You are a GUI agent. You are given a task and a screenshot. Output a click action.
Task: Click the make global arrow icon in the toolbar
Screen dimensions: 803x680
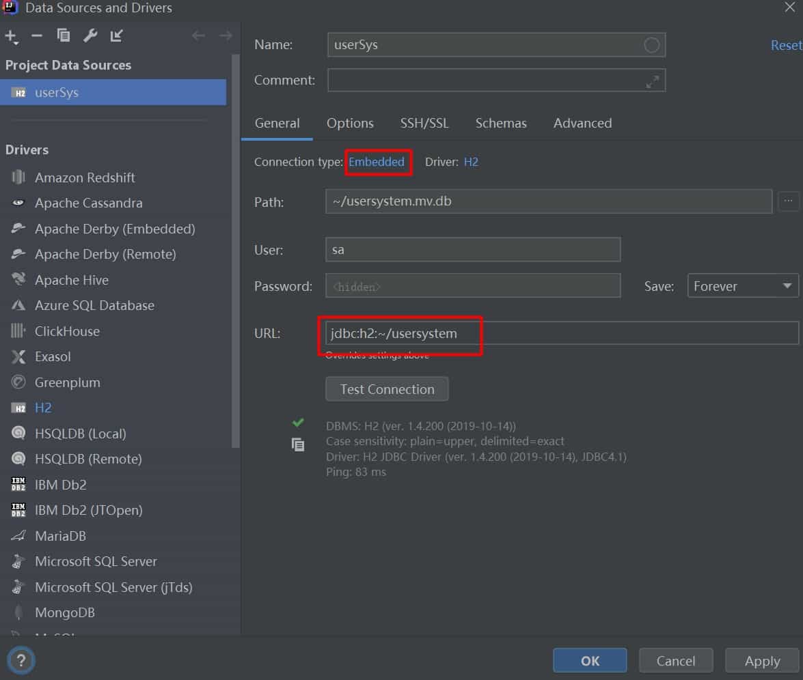tap(117, 36)
